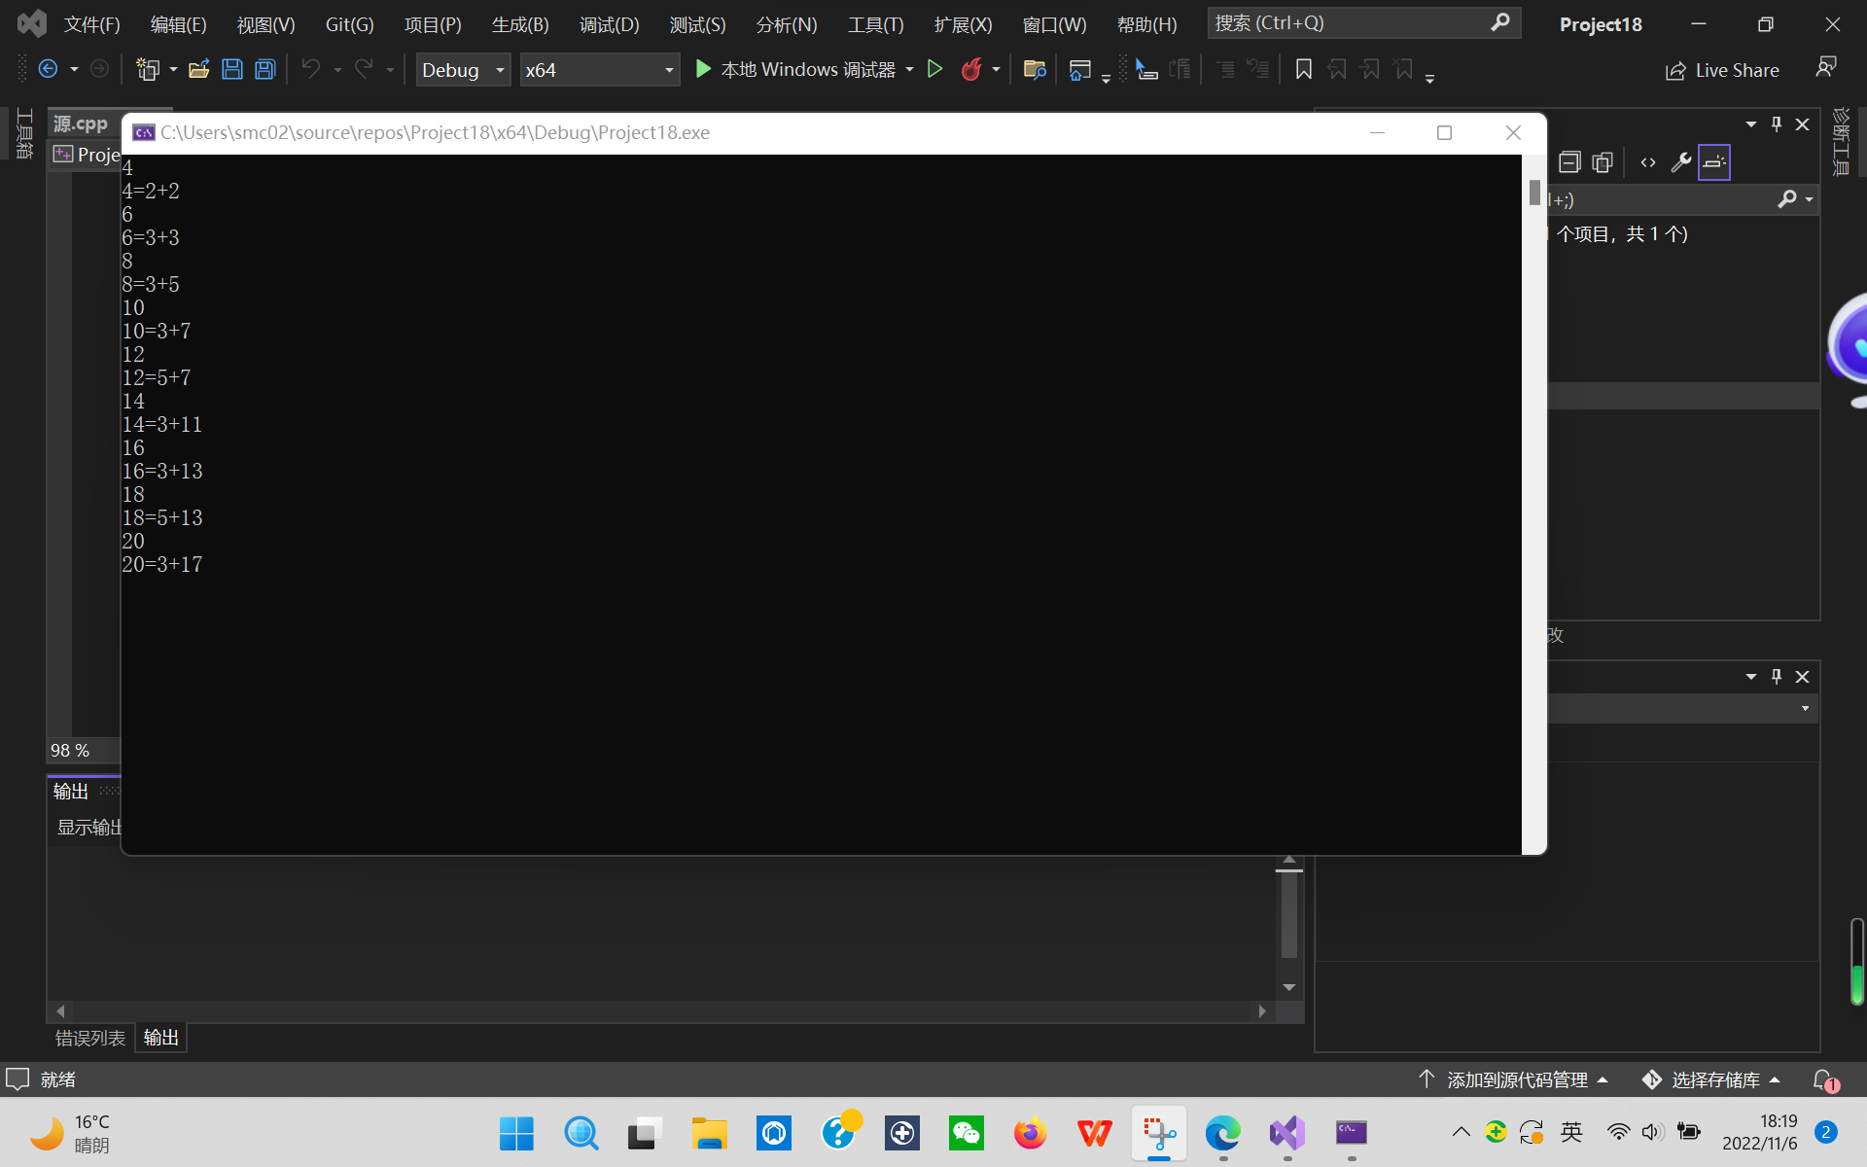Open the 调试(D) menu
1867x1167 pixels.
[x=609, y=24]
